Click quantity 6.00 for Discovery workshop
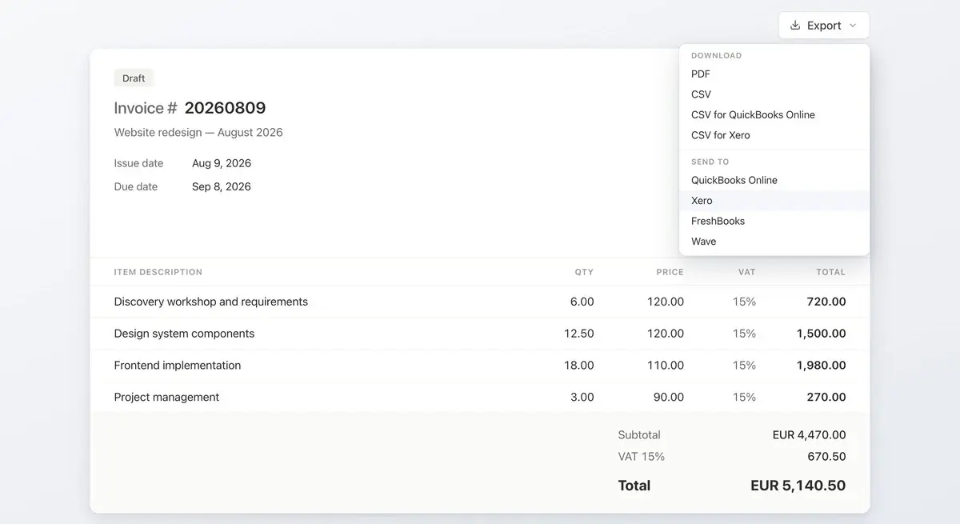This screenshot has height=524, width=960. (582, 302)
